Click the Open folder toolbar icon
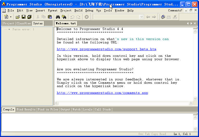Screen dimensions: 199x137 [18, 17]
